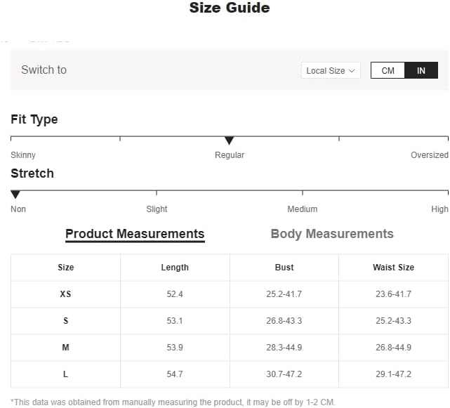Switch units to IN
450x408 pixels.
click(421, 71)
